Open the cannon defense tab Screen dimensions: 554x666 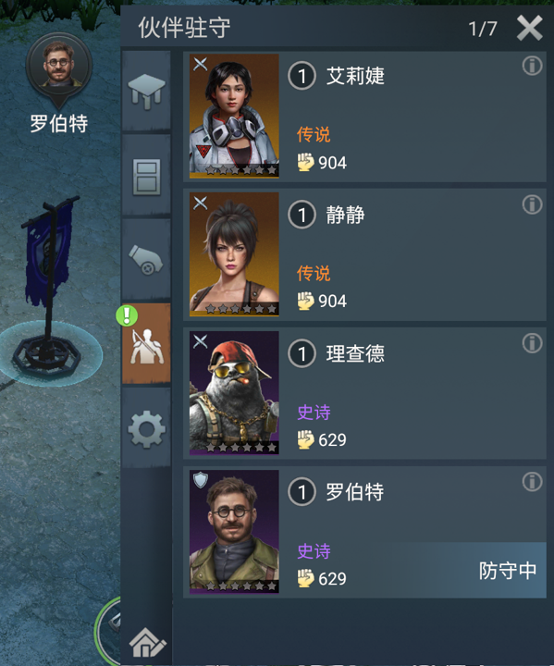146,259
